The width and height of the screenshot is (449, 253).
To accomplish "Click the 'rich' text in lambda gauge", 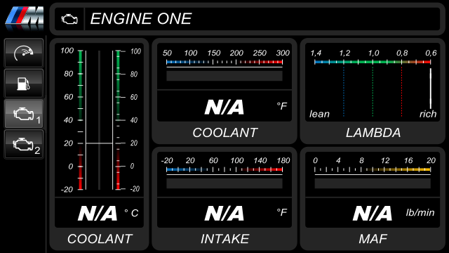I will [x=428, y=114].
